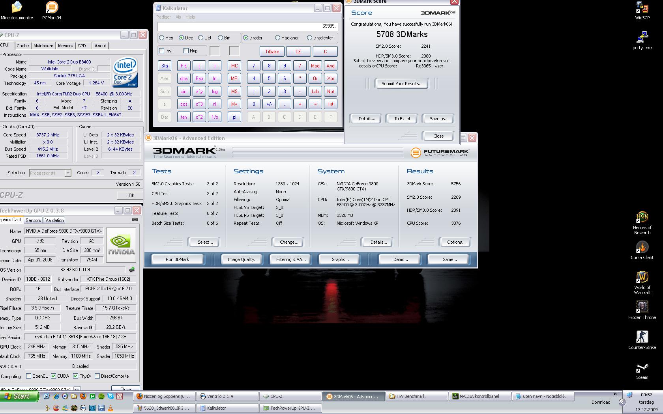Launch Frozen Throne desktop icon
663x414 pixels.
(642, 310)
